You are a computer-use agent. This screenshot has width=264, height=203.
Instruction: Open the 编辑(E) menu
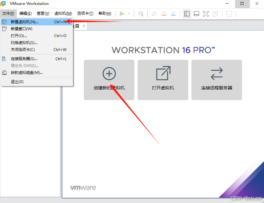tap(25, 14)
